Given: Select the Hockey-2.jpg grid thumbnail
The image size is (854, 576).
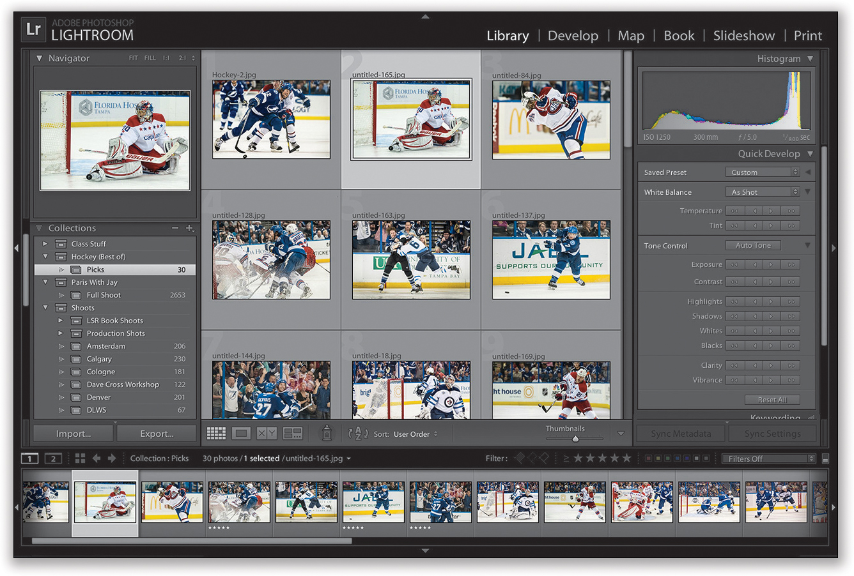Looking at the screenshot, I should coord(271,119).
